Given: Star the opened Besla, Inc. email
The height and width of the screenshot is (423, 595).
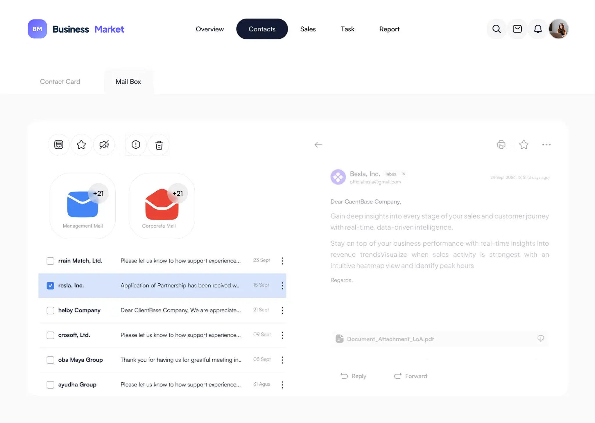Looking at the screenshot, I should [x=524, y=145].
